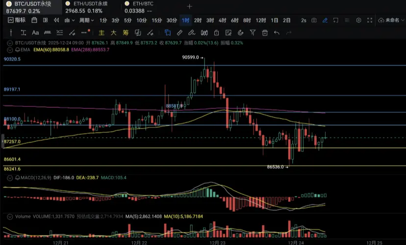The width and height of the screenshot is (406, 245).
Task: Delete drawings with trash icon
Action: (265, 33)
